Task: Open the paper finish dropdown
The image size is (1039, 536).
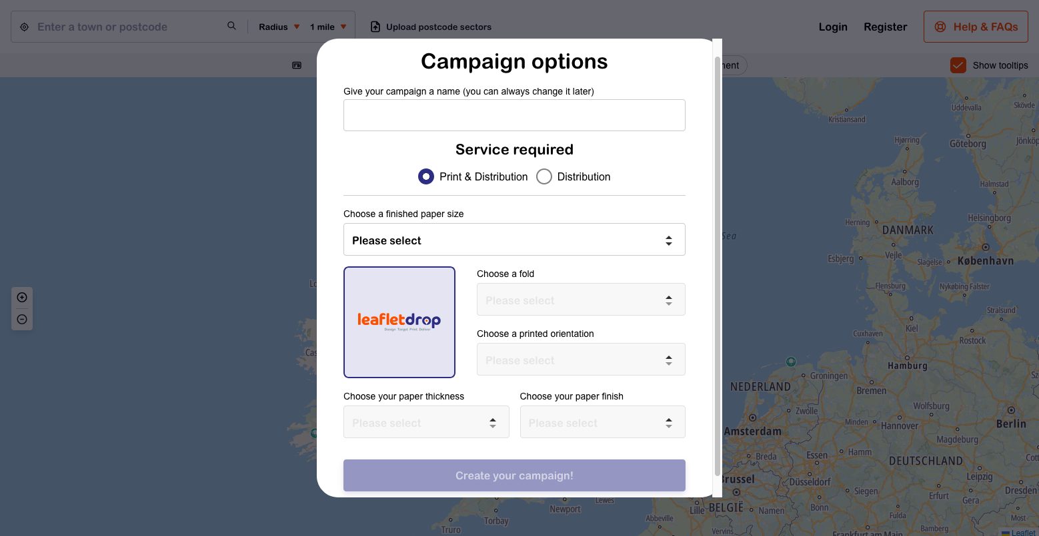Action: (x=602, y=422)
